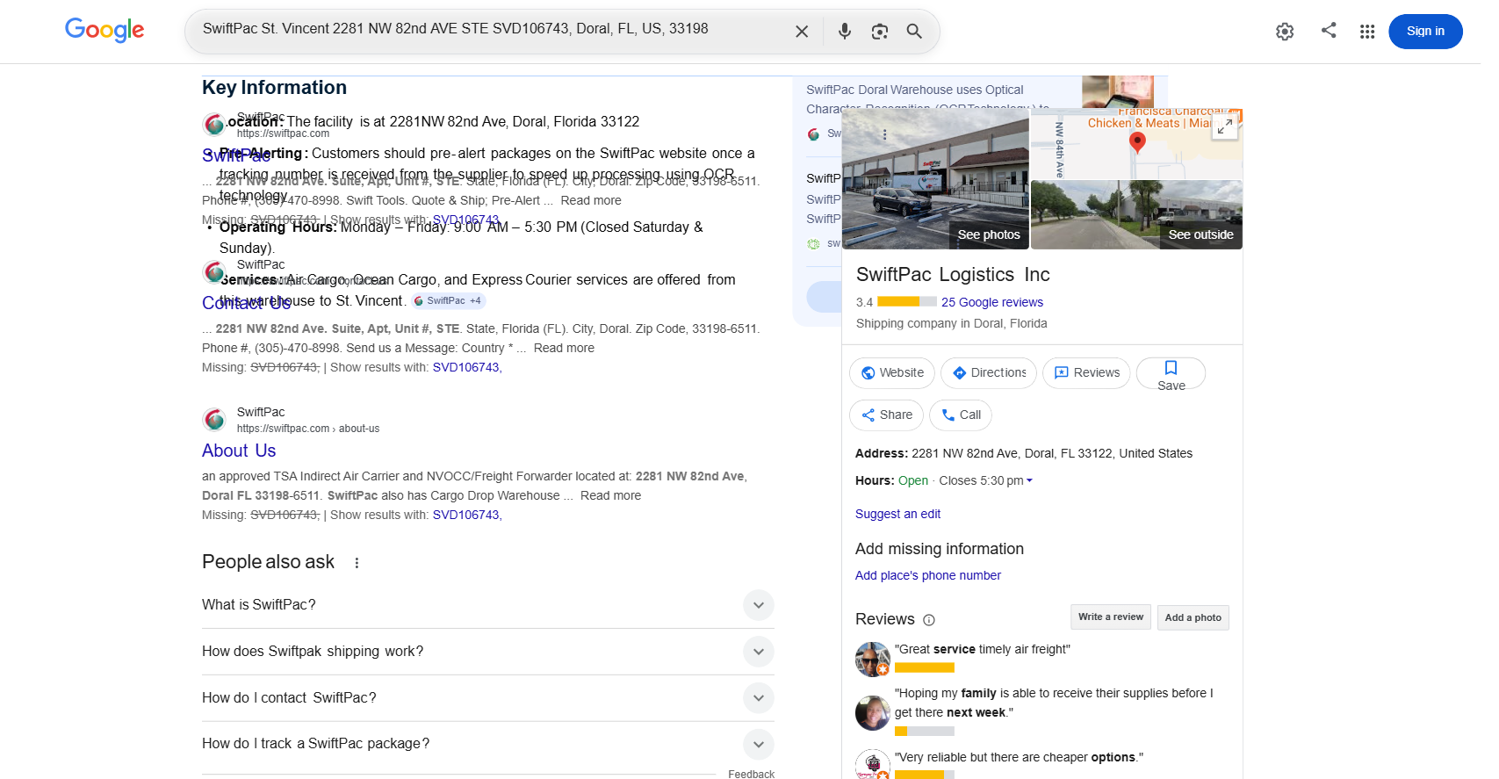Clear the search query with X icon
This screenshot has height=779, width=1499.
coord(802,32)
